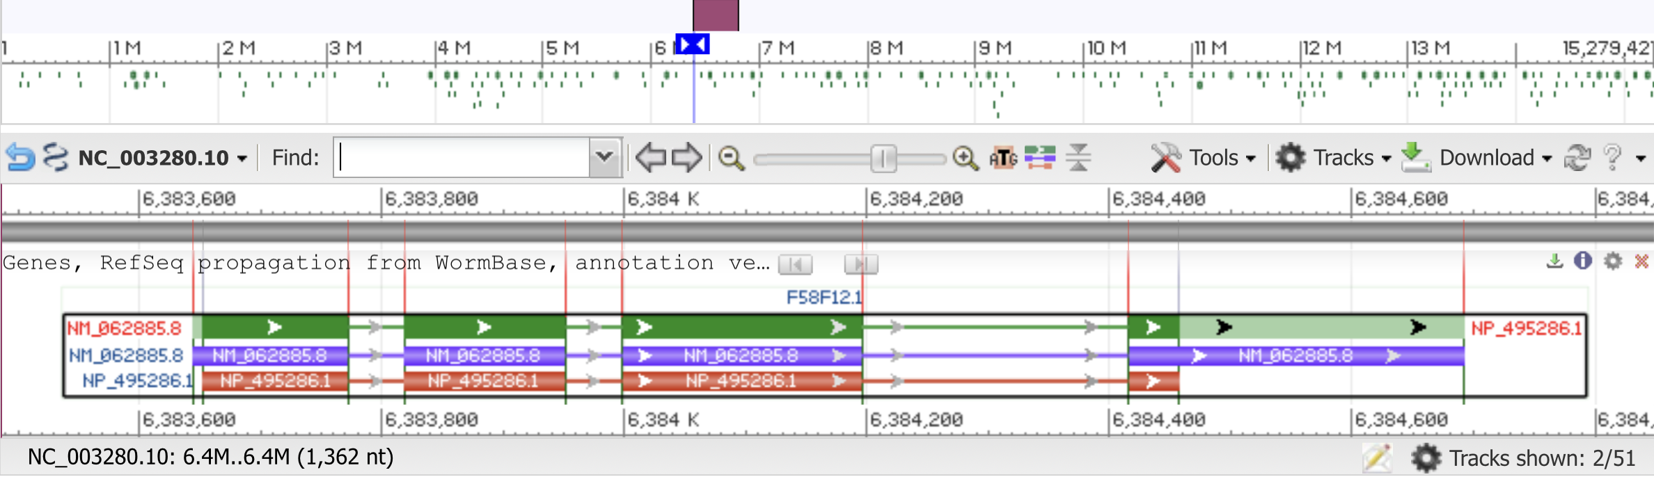Viewport: 1654px width, 477px height.
Task: Open the Tracks menu
Action: [1333, 158]
